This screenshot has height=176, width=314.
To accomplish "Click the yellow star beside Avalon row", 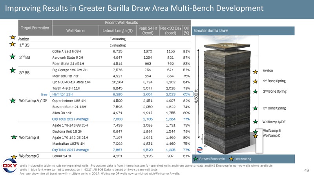I will point(13,37).
